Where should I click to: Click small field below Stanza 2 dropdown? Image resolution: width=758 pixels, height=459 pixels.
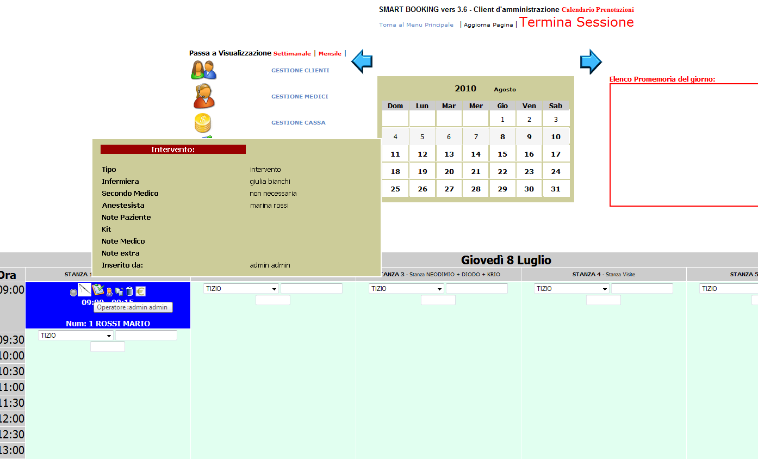click(273, 300)
